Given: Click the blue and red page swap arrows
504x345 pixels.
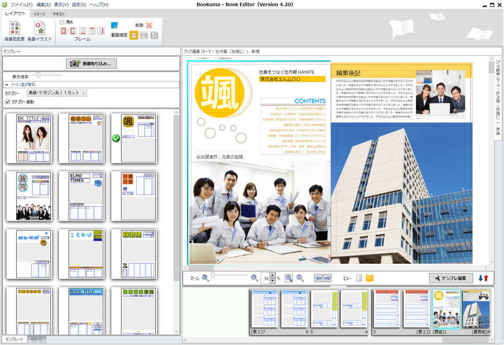Looking at the screenshot, I should tap(483, 278).
